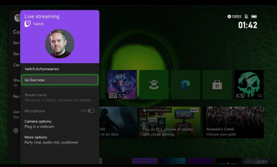
Task: Open the green joystick app tile
Action: point(154,85)
